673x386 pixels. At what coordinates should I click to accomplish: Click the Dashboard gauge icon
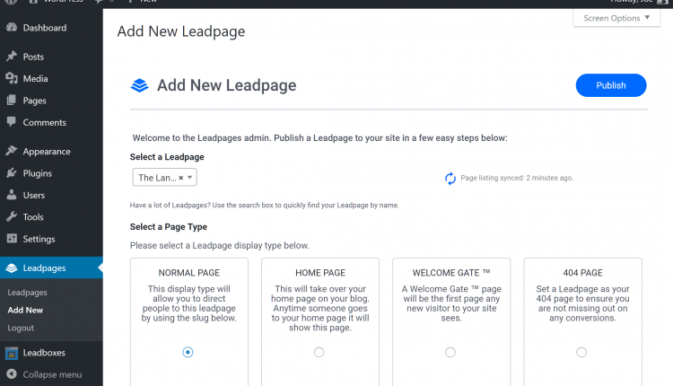pos(12,28)
